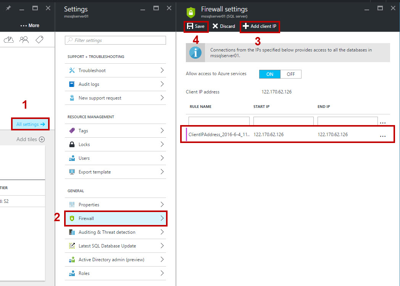Click the Export template label
This screenshot has height=286, width=400.
click(x=95, y=172)
